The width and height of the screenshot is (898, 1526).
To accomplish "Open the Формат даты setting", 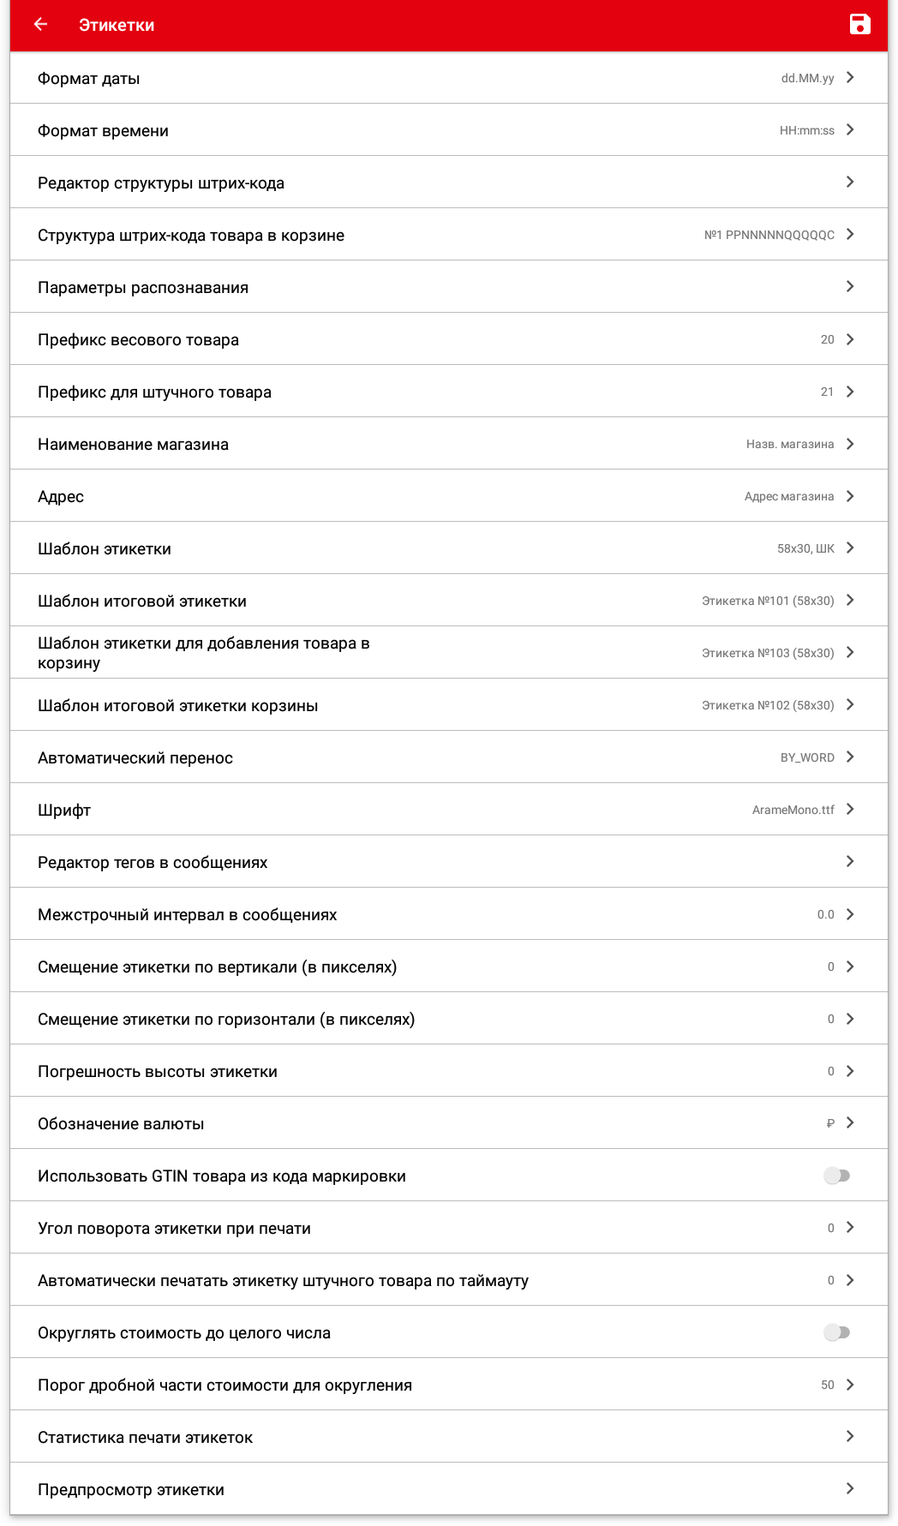I will point(448,78).
